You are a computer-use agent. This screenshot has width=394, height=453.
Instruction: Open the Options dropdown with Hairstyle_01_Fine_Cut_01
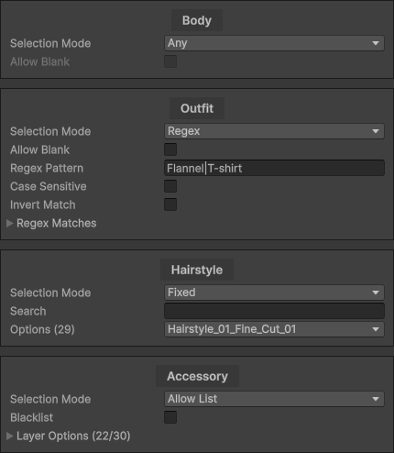pos(274,329)
